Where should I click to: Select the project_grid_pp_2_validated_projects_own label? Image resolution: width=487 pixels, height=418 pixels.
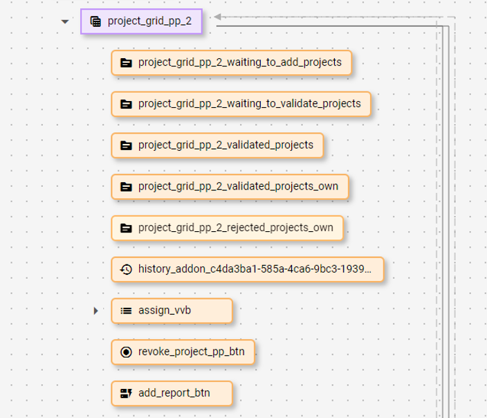[238, 186]
